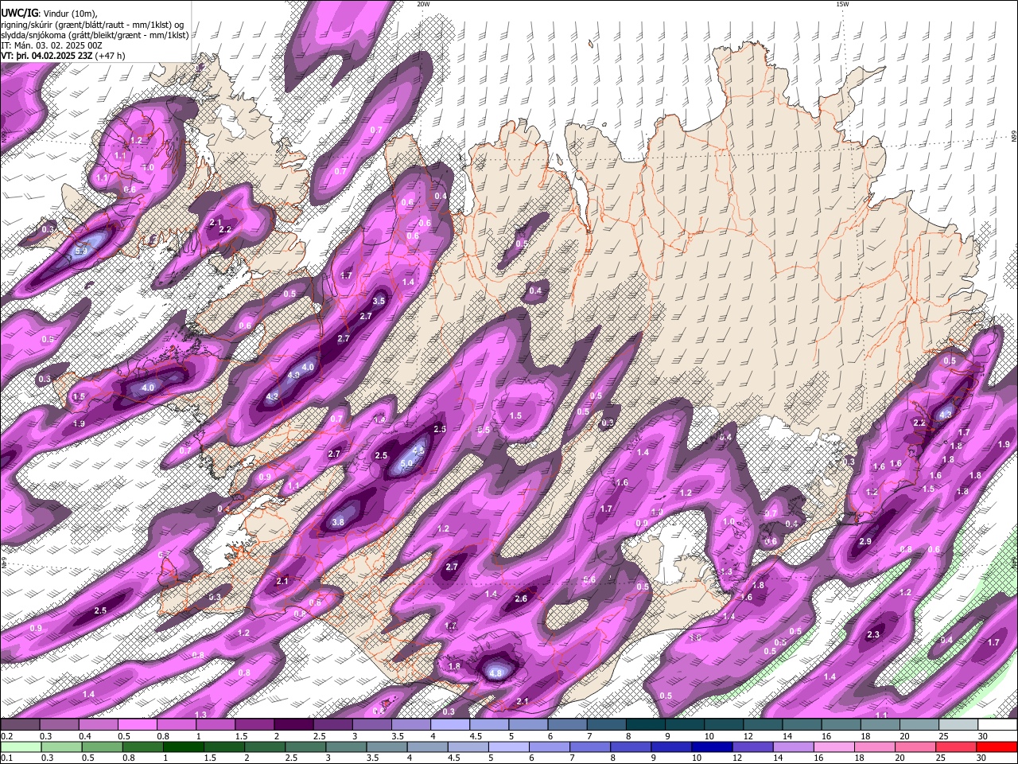Click the '(+47 h)' forecast offset text
Screen dimensions: 1018x764
point(111,56)
